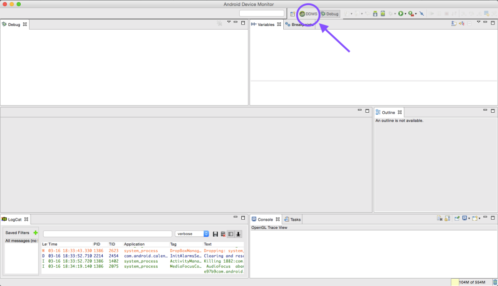Click Show Logical Structure icon in Variables

click(x=462, y=23)
